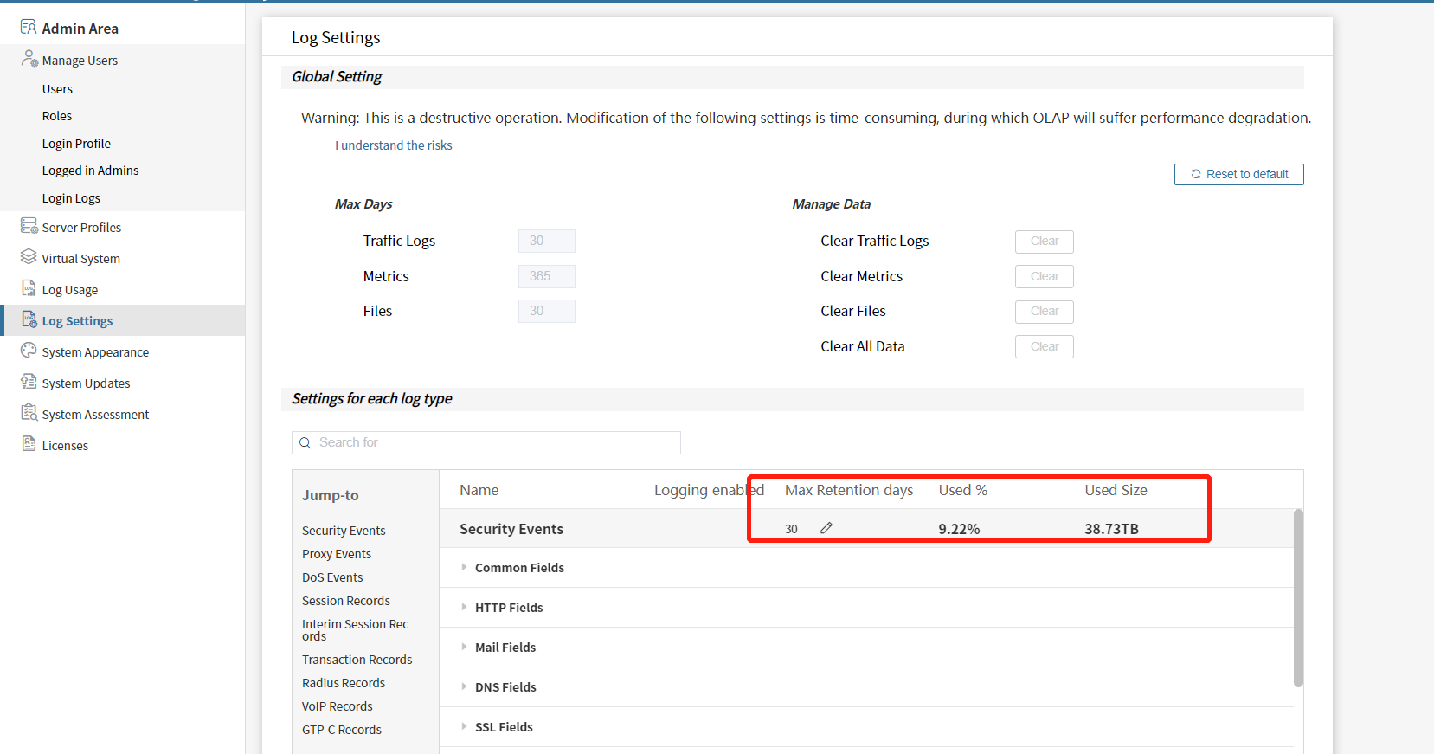The image size is (1434, 754).
Task: Click the Licenses sidebar icon
Action: [x=29, y=444]
